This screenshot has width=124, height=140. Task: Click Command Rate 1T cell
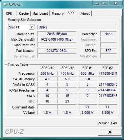tap(107, 107)
